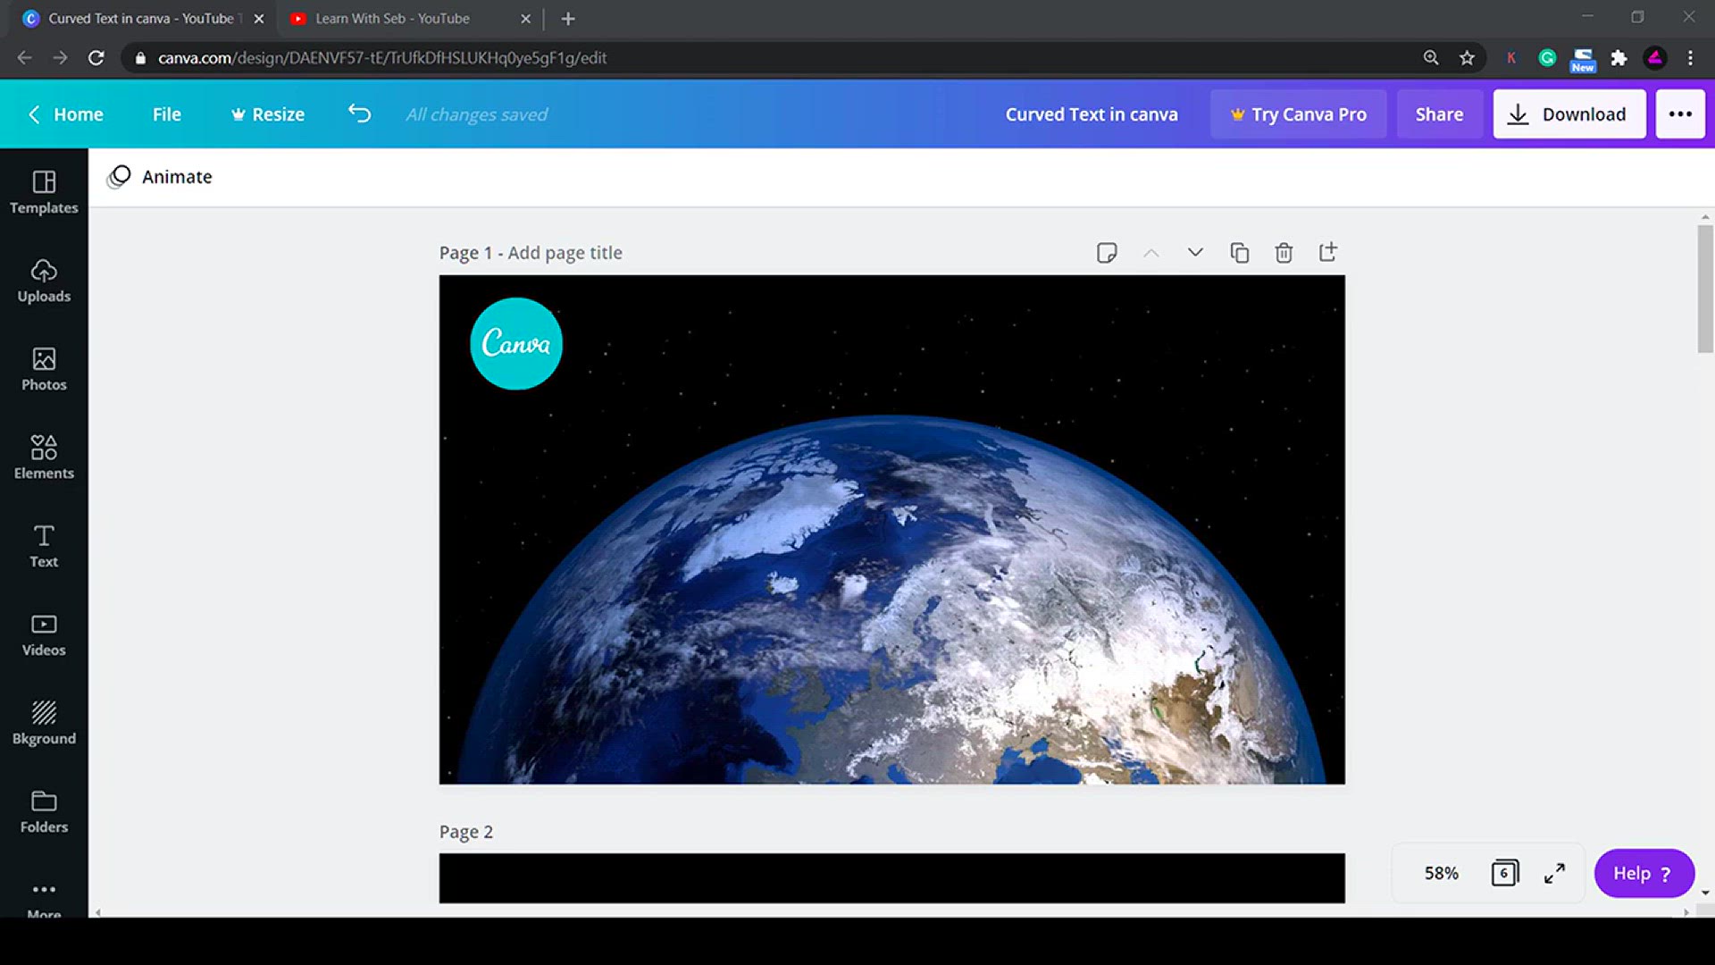Image resolution: width=1715 pixels, height=965 pixels.
Task: Click the red K extension icon
Action: click(1511, 58)
